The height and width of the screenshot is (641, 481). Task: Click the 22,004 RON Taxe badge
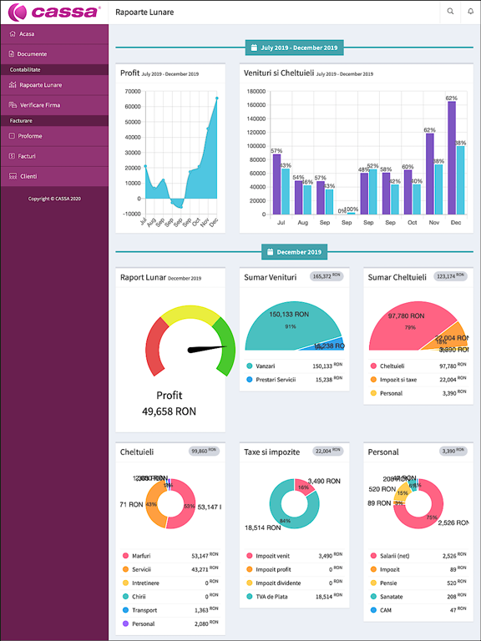(327, 451)
